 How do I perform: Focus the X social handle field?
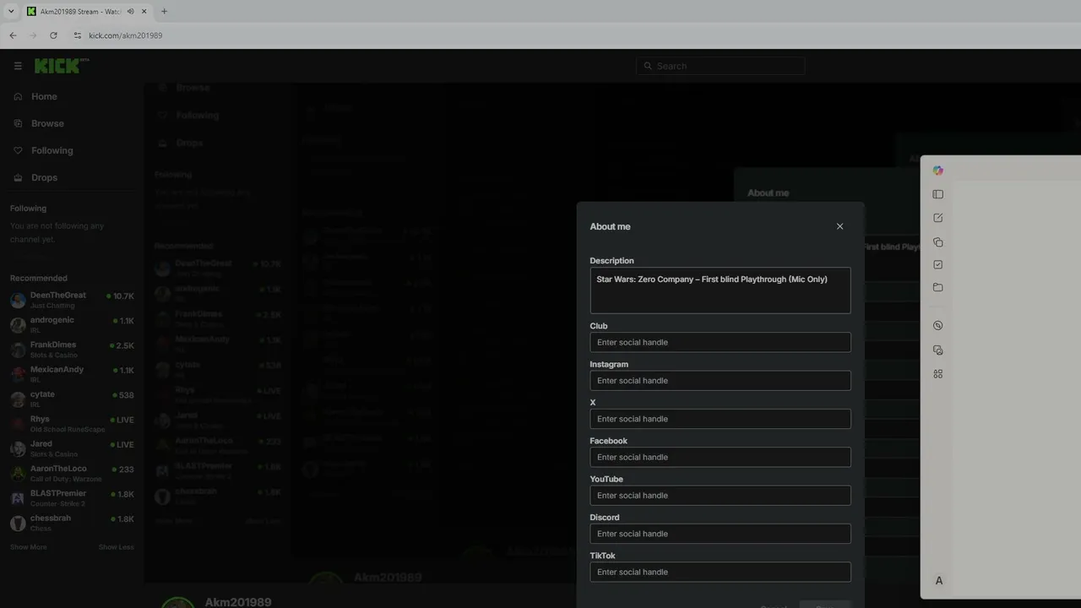click(720, 419)
